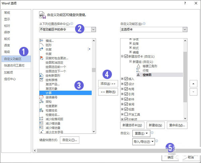Uncheck the 审阅 tab checkbox
The width and height of the screenshot is (201, 163).
tap(126, 104)
